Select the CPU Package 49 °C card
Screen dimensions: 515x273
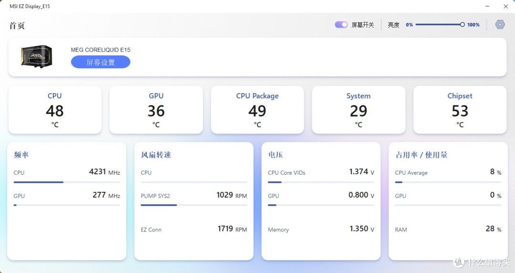coord(257,110)
